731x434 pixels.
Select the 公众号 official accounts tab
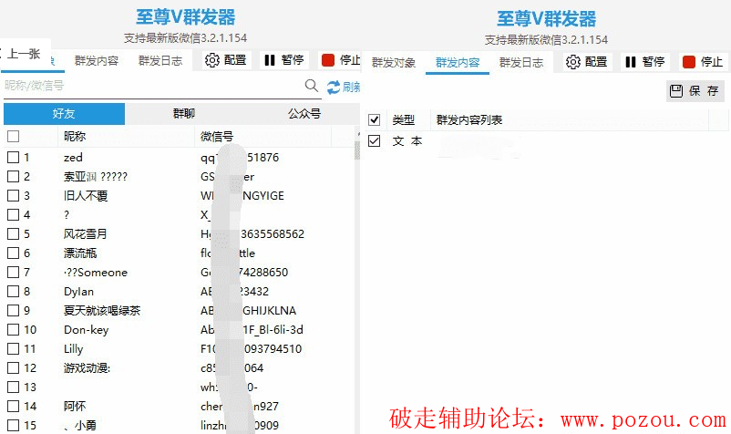point(304,114)
